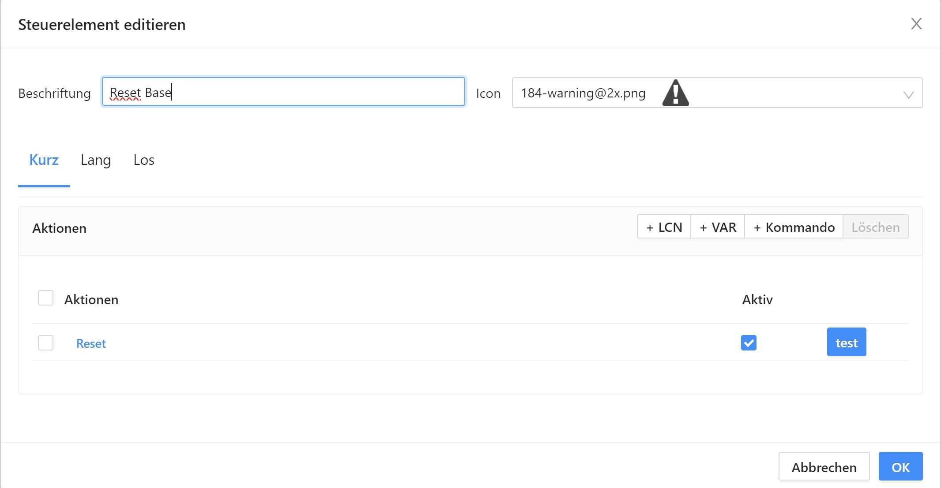Image resolution: width=941 pixels, height=488 pixels.
Task: Click the Aktiv column header
Action: pos(757,300)
